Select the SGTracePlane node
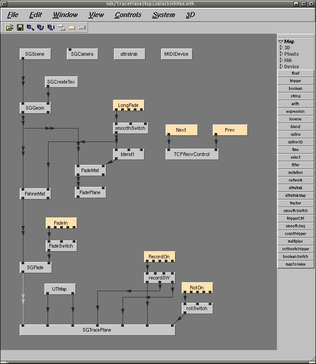316x364 pixels. click(97, 330)
